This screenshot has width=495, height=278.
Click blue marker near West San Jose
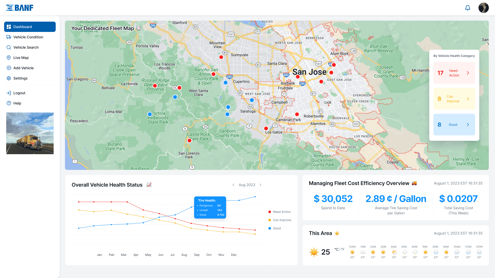[252, 100]
